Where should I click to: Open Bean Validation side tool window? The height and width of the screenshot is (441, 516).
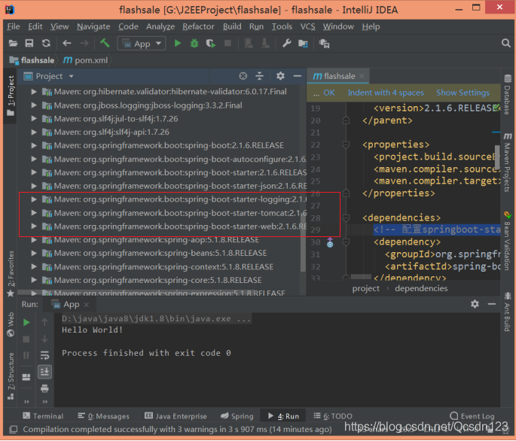pyautogui.click(x=507, y=241)
